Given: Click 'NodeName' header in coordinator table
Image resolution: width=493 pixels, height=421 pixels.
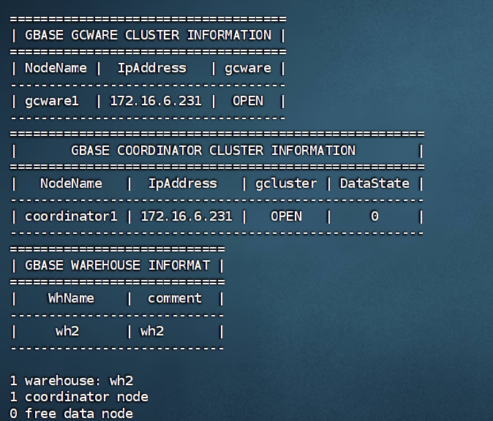Looking at the screenshot, I should [71, 183].
